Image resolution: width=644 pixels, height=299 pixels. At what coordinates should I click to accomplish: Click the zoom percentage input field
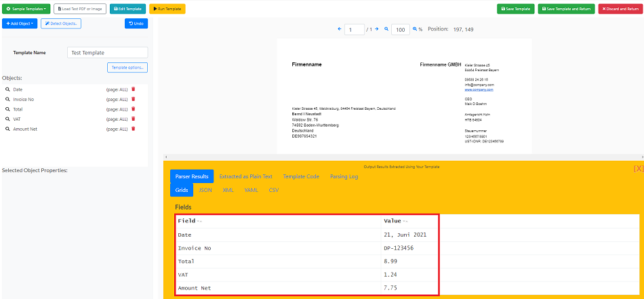tap(401, 30)
